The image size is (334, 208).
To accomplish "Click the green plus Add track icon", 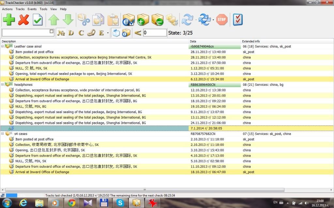I will [x=9, y=20].
